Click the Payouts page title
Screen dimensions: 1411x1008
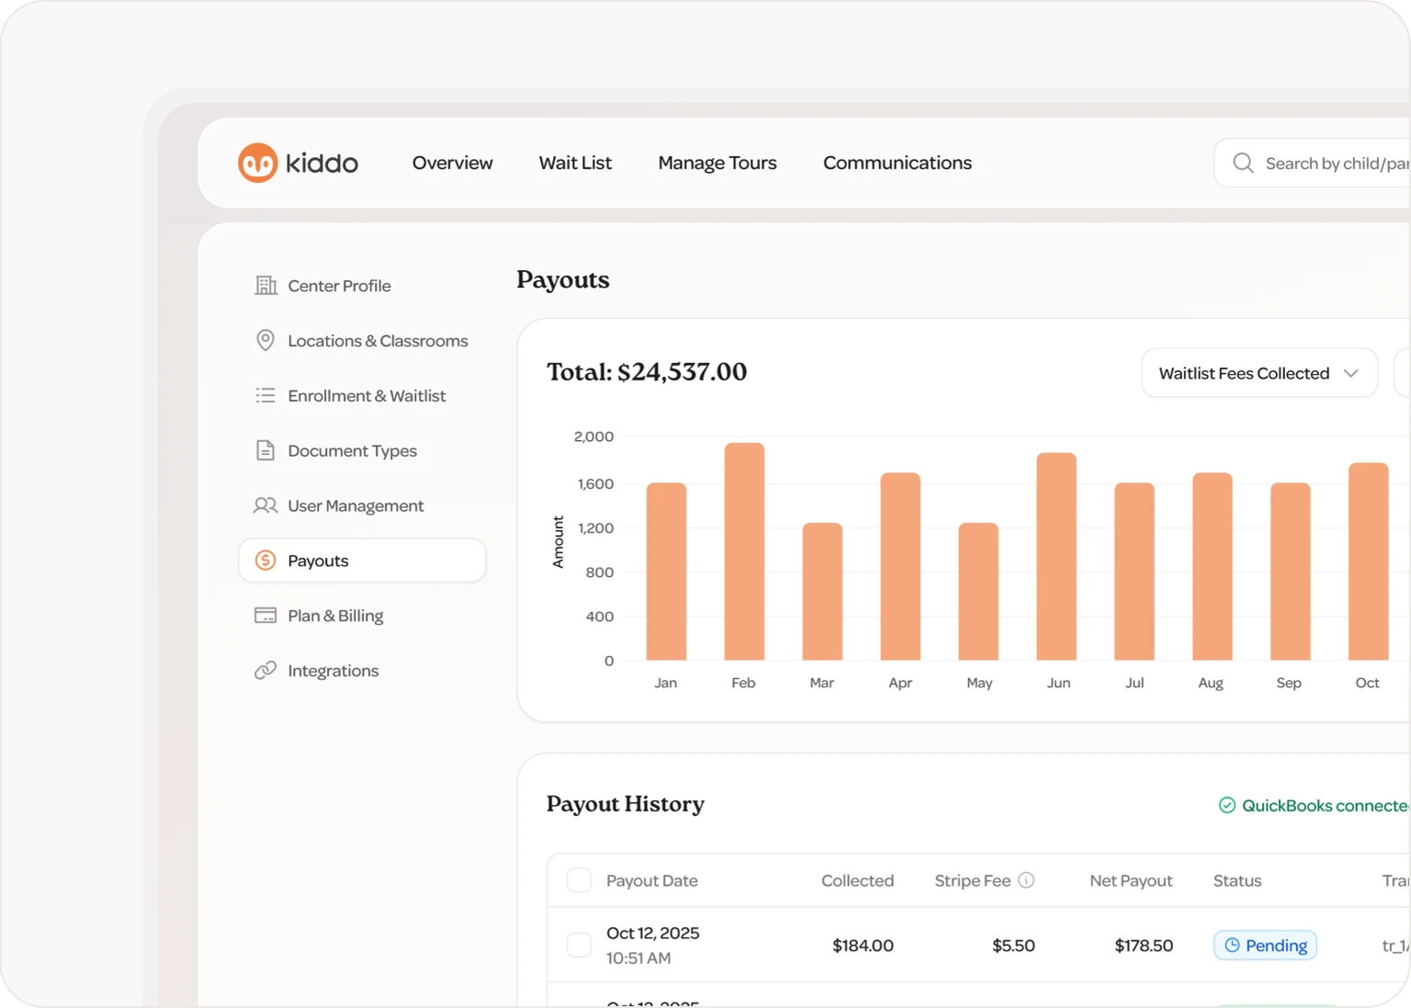pos(563,280)
